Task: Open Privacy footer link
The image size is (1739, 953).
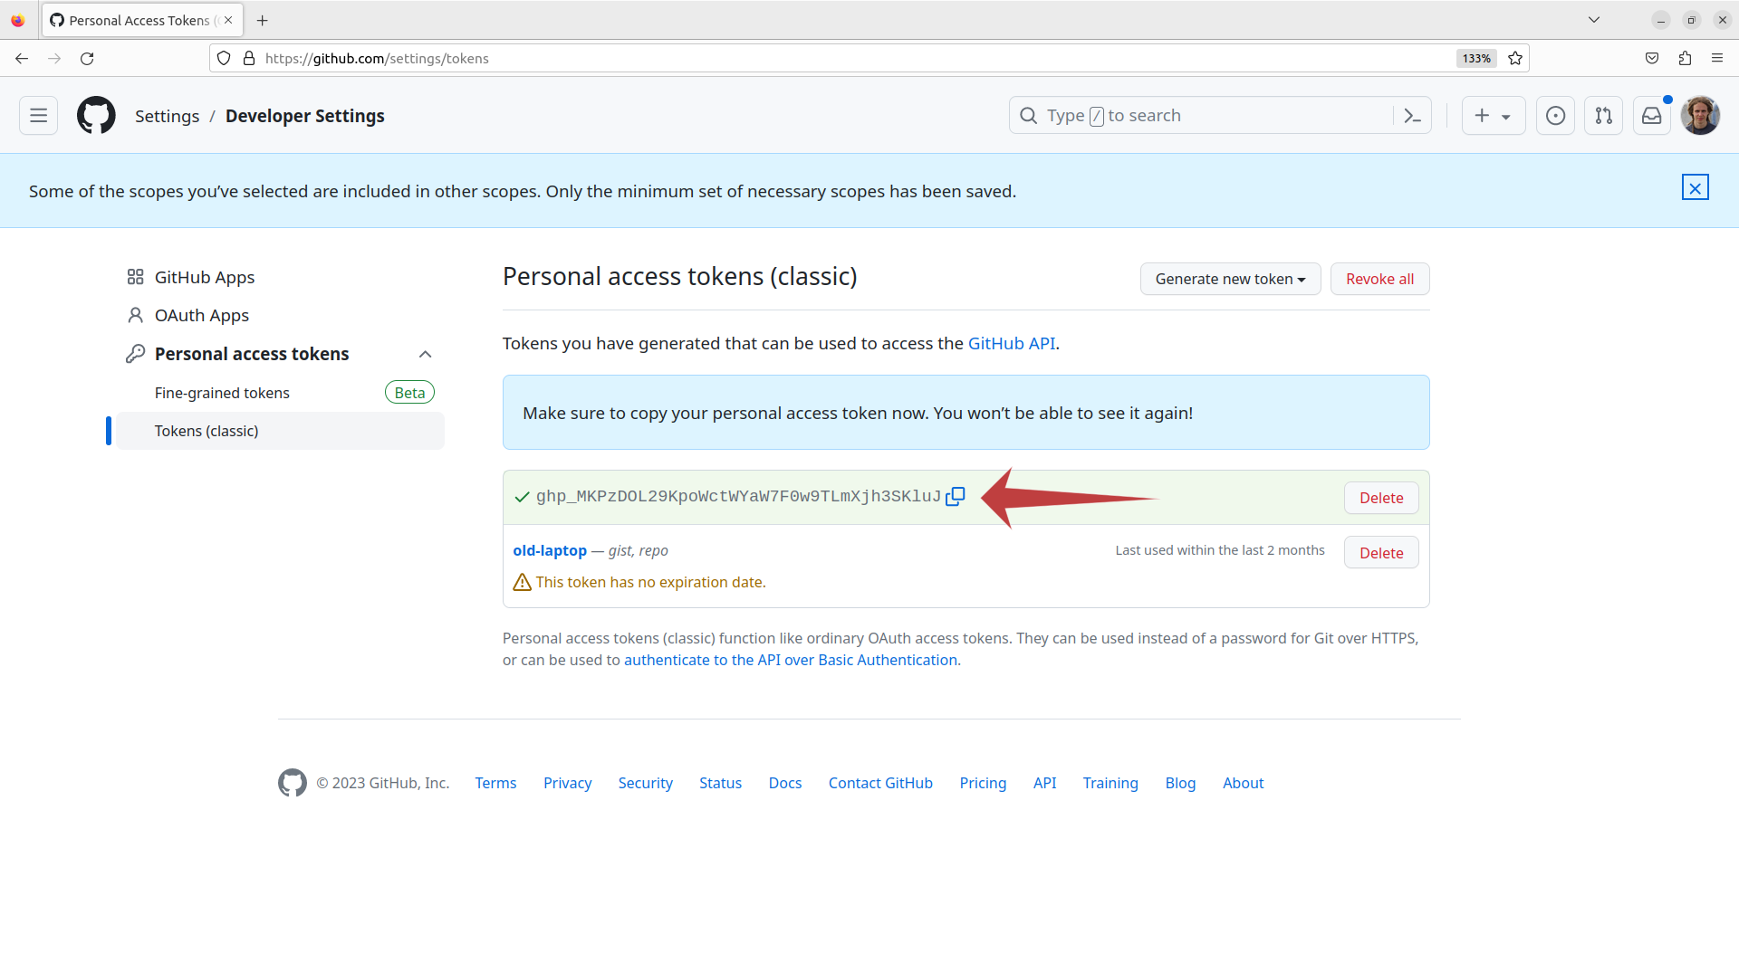Action: click(567, 783)
